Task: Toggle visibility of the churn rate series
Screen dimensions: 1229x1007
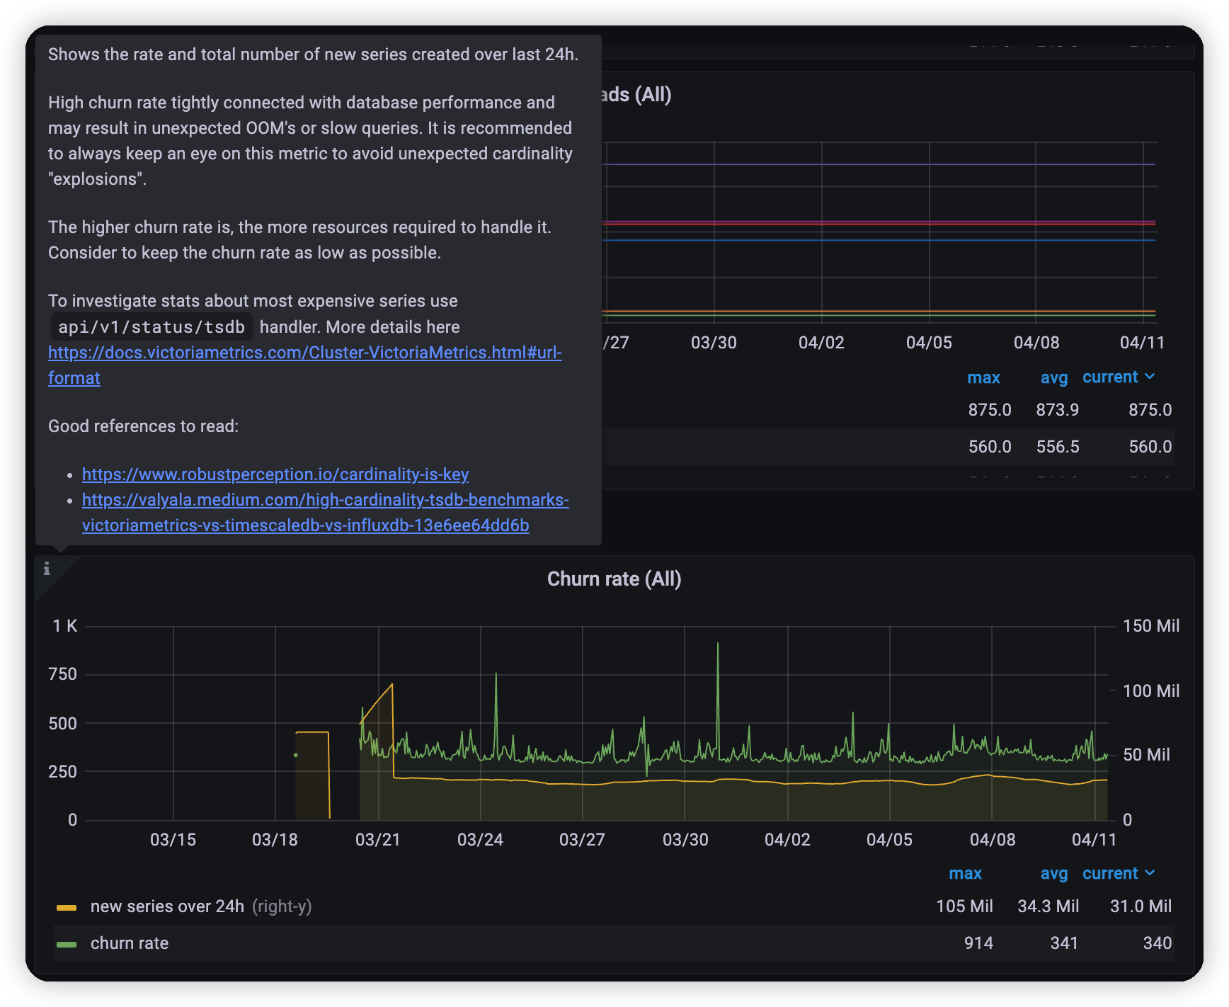Action: (x=130, y=943)
